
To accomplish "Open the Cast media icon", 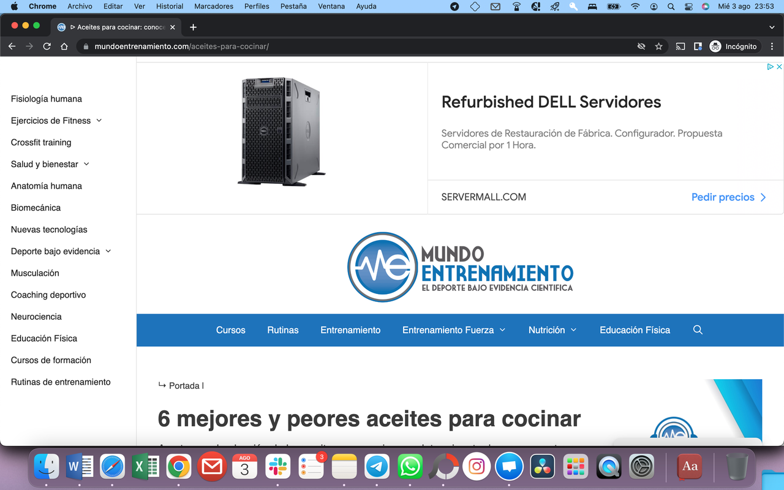I will [680, 47].
